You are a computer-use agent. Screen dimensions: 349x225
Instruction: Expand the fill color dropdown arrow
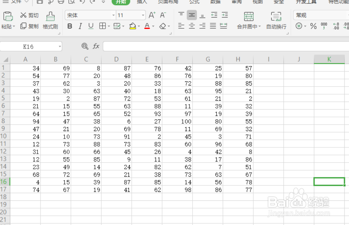[139, 26]
